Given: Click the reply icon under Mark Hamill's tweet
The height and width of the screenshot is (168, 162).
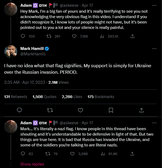Looking at the screenshot, I should click(x=19, y=110).
